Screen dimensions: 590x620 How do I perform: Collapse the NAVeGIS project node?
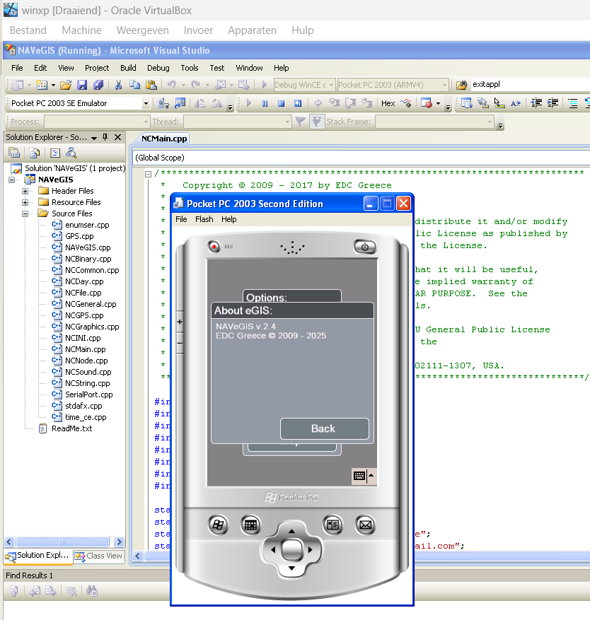coord(11,180)
